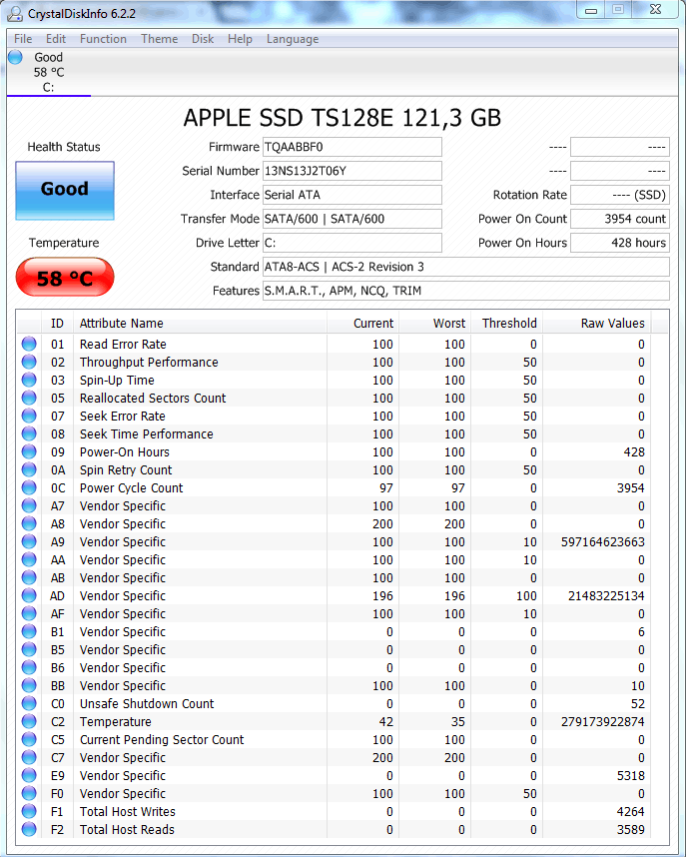Click the status orb for Reallocated Sectors Count
Viewport: 686px width, 857px height.
29,398
